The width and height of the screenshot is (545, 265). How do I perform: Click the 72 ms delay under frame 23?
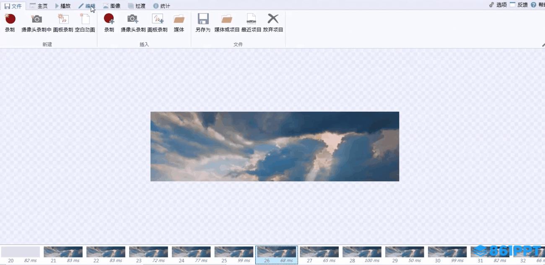pyautogui.click(x=158, y=261)
